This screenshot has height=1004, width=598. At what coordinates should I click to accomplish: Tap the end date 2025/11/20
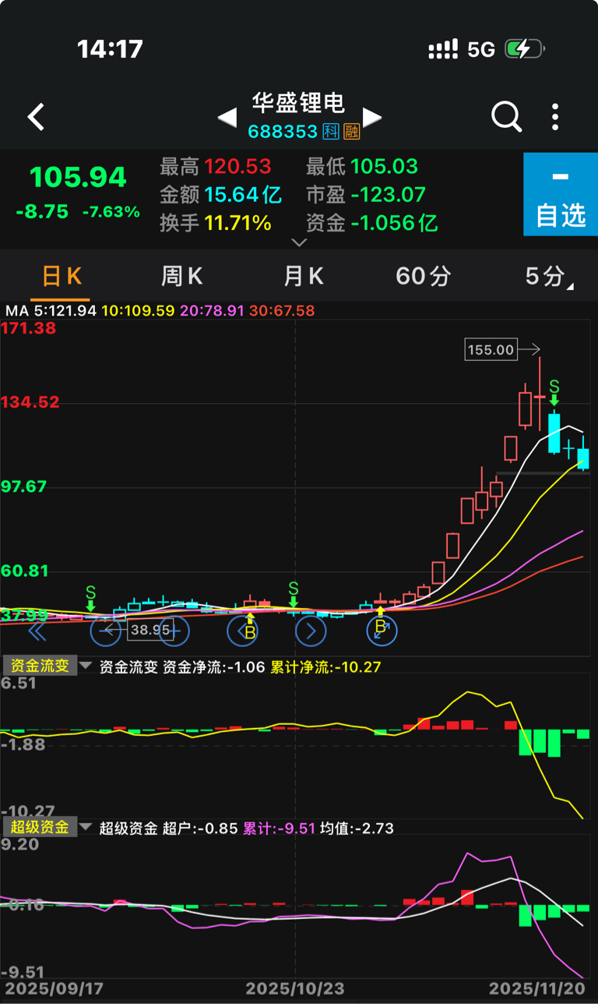click(536, 988)
